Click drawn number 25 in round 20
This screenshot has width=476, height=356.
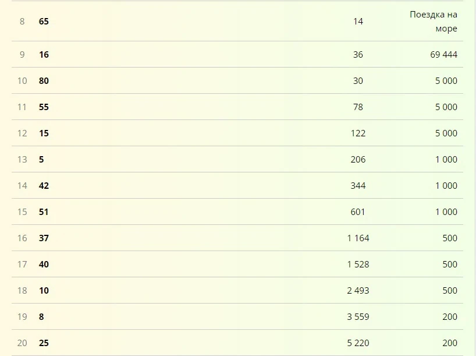point(44,343)
